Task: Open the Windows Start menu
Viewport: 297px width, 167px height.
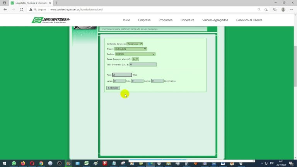Action: pyautogui.click(x=4, y=164)
